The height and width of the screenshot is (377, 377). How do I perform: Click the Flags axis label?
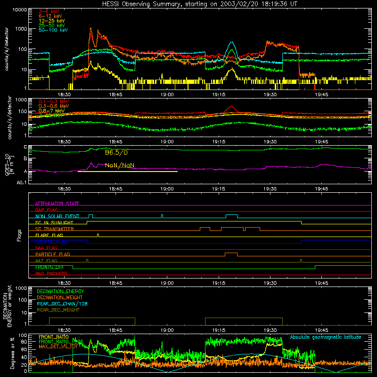point(19,235)
